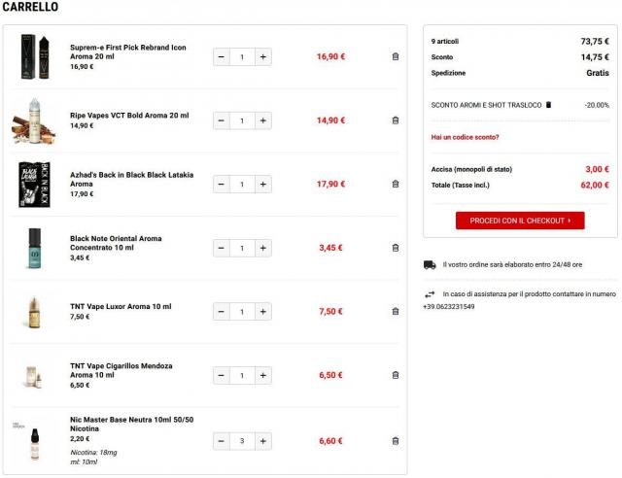This screenshot has width=622, height=478.
Task: Open Ripe Vapes VCT Bold product thumbnail
Action: tap(34, 120)
